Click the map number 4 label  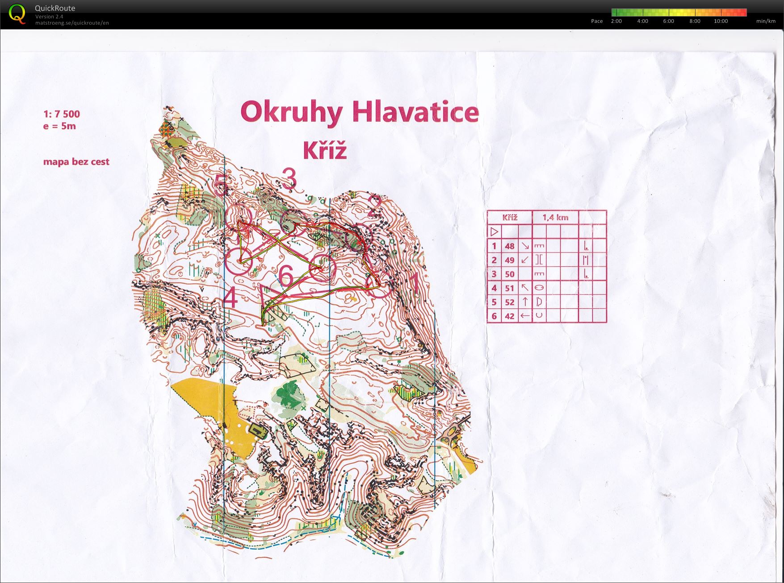click(230, 298)
